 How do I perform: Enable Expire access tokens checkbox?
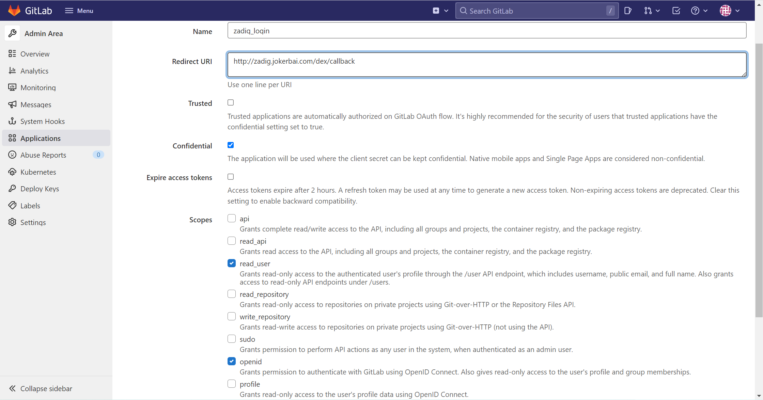point(231,177)
